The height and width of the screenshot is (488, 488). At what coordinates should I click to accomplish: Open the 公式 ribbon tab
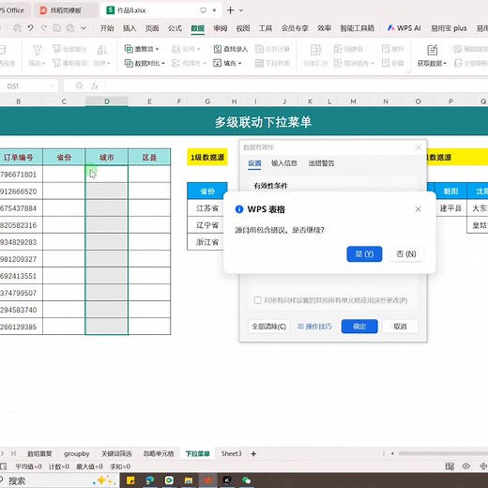(x=175, y=28)
